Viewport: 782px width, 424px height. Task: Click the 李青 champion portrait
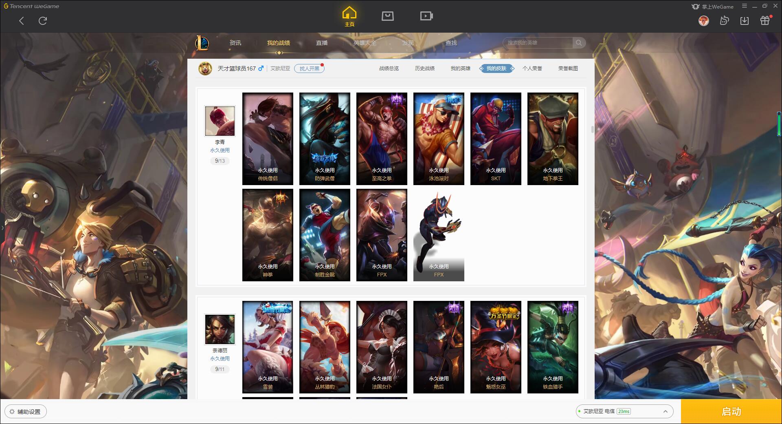click(220, 121)
